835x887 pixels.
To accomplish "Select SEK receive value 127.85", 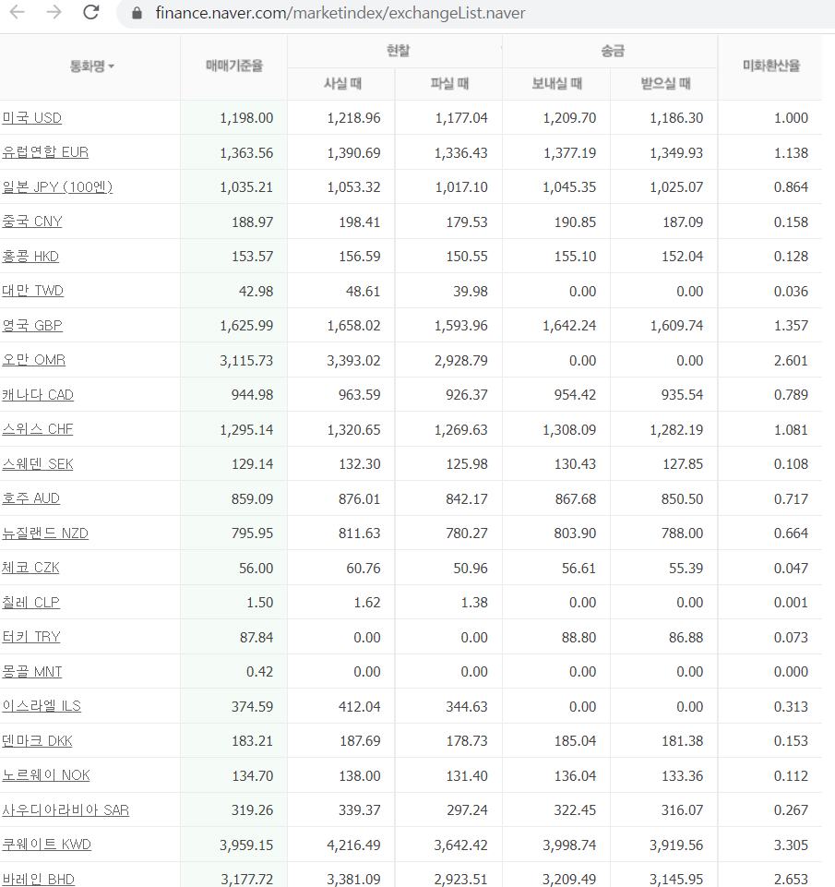I will click(x=683, y=464).
